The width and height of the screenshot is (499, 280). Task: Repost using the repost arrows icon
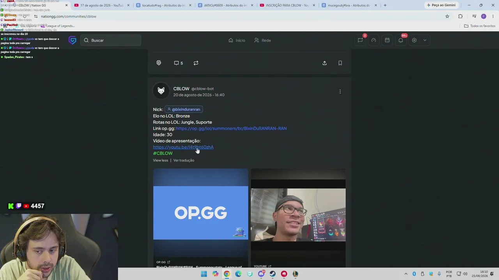point(196,63)
